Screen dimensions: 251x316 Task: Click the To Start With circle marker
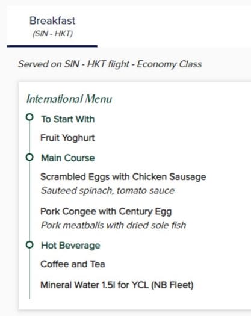click(29, 117)
